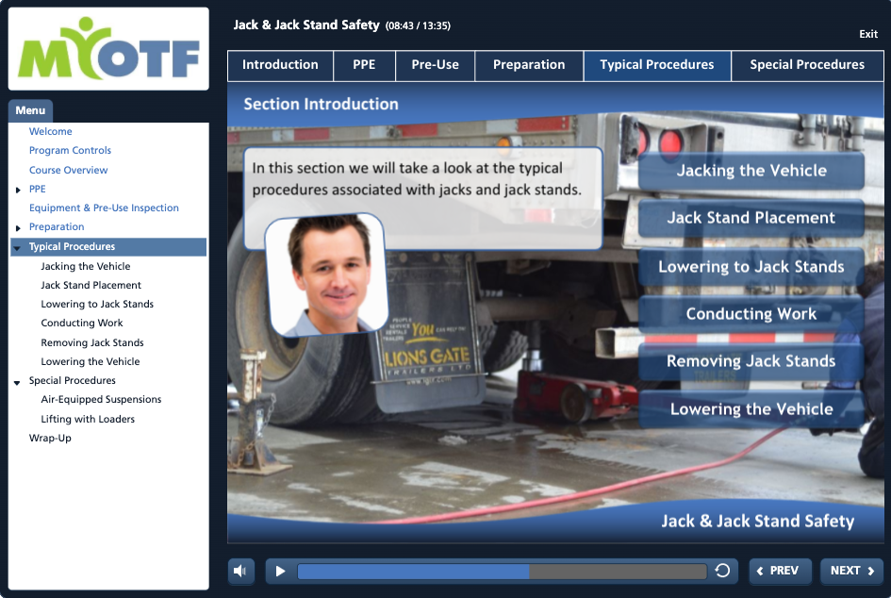Replay the slide with the circular arrow icon
The image size is (891, 598).
722,570
